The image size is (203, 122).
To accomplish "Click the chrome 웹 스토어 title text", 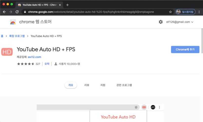I will (x=35, y=22).
